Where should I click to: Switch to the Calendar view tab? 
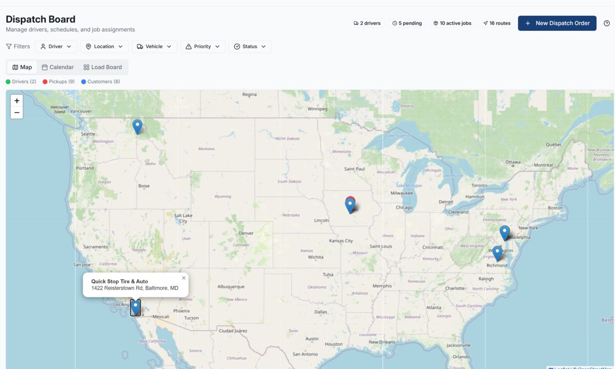[x=57, y=67]
